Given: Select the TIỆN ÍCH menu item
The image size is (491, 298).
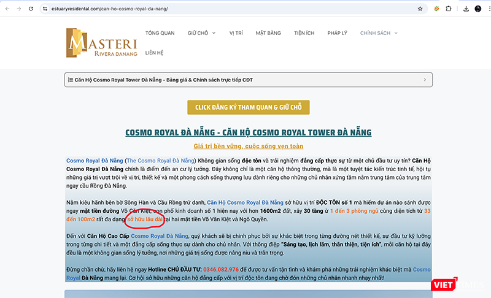Looking at the screenshot, I should click(304, 33).
